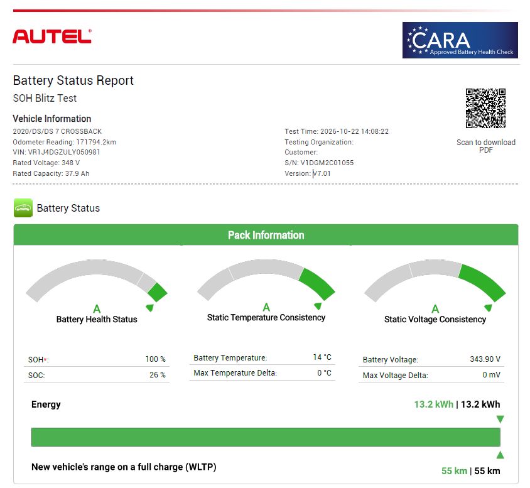The height and width of the screenshot is (488, 530).
Task: Click the A grade under Battery Health gauge
Action: (97, 308)
